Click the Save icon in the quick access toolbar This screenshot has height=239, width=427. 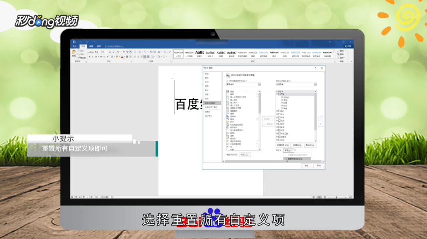(74, 41)
